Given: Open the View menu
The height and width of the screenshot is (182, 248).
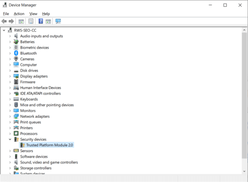Looking at the screenshot, I should [x=33, y=14].
